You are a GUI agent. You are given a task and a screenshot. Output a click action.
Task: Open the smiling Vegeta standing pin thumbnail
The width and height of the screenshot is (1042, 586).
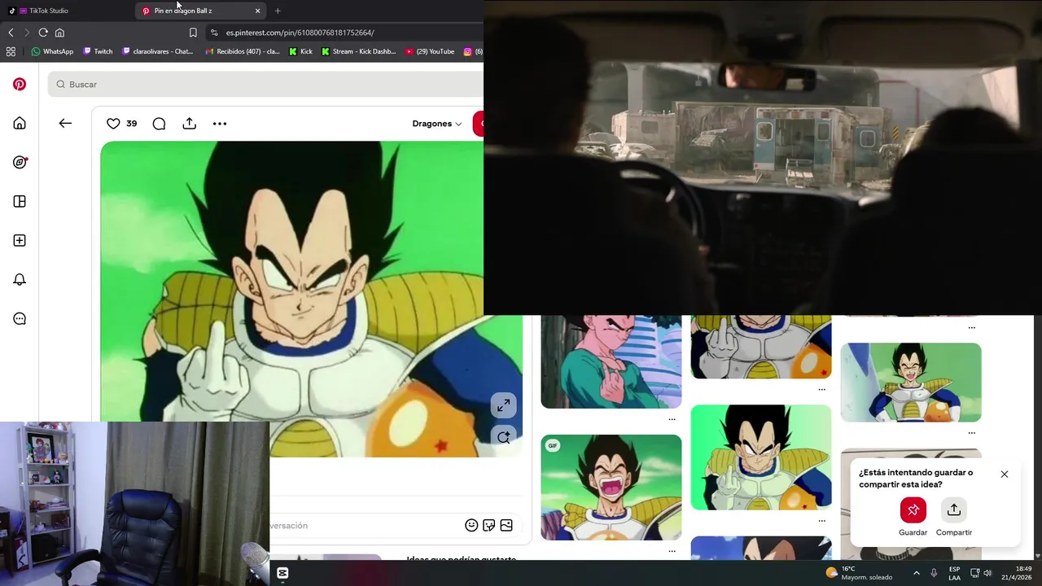click(x=910, y=382)
